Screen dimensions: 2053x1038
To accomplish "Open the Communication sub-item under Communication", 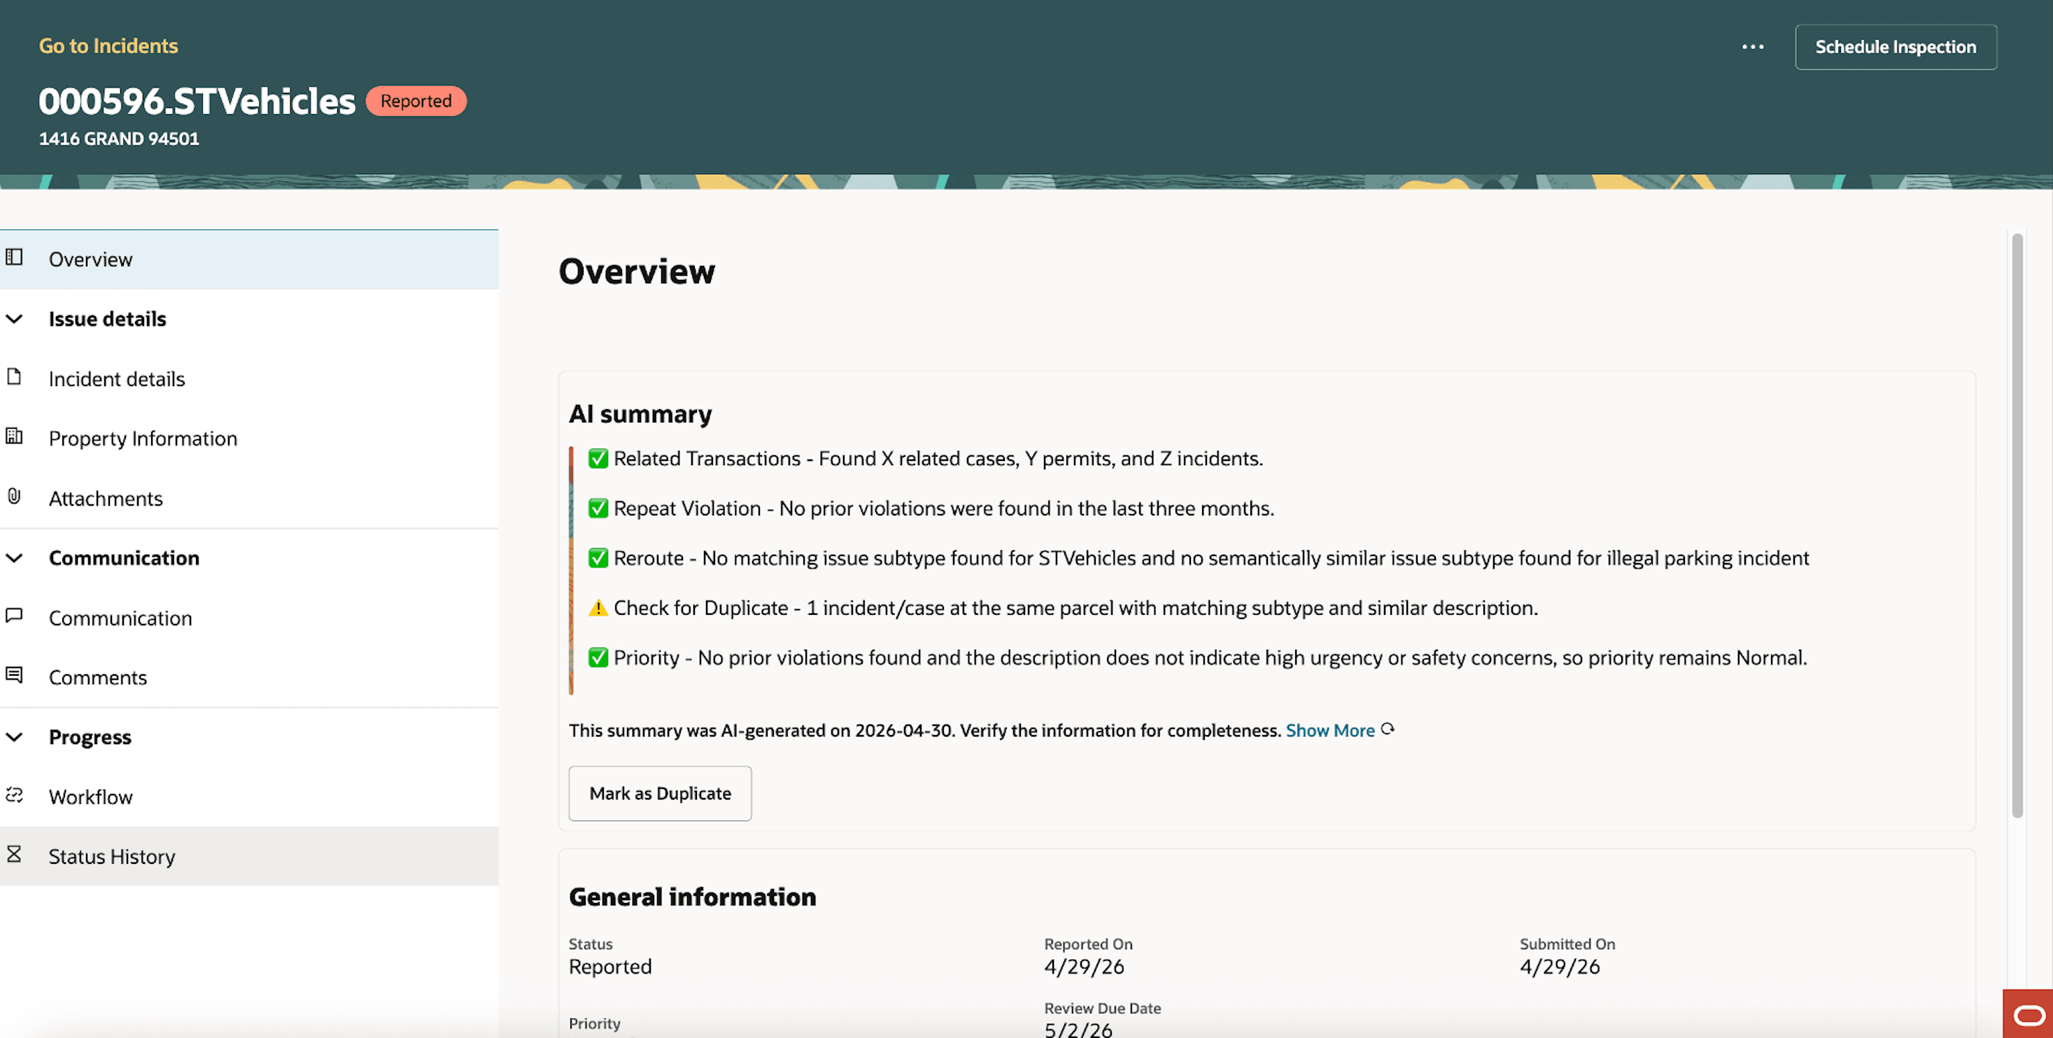I will click(248, 618).
